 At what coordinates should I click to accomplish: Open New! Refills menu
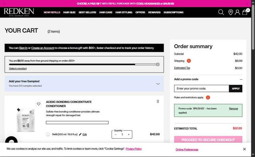click(52, 12)
